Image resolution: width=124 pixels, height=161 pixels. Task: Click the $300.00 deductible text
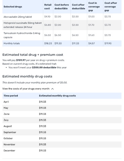coord(44,67)
